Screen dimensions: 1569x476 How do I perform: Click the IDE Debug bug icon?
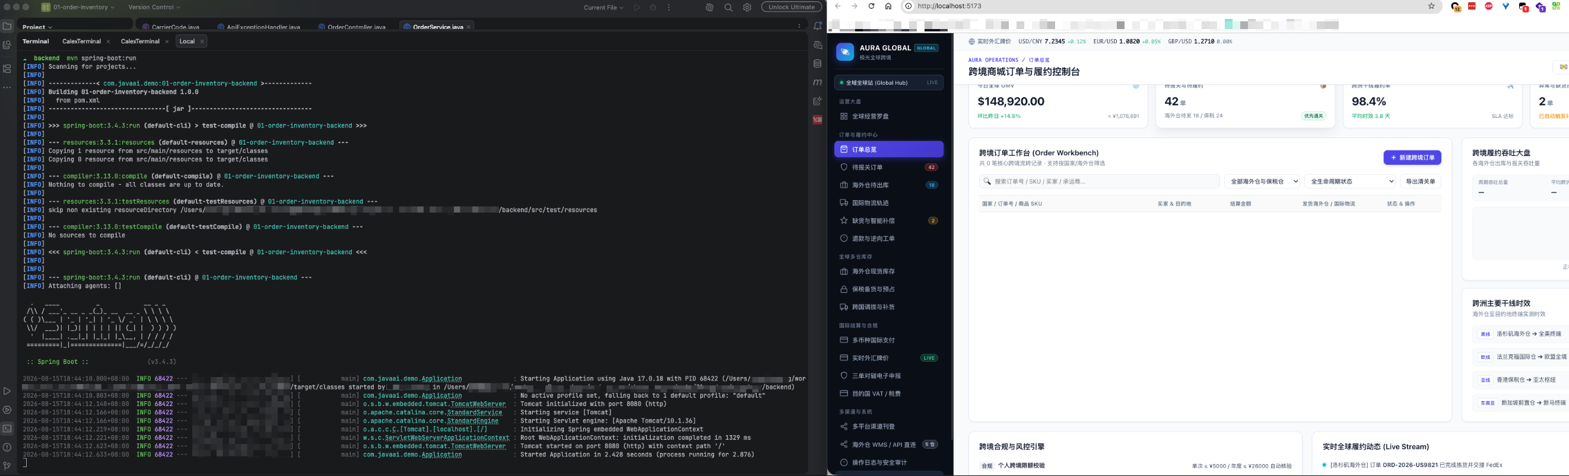point(653,7)
